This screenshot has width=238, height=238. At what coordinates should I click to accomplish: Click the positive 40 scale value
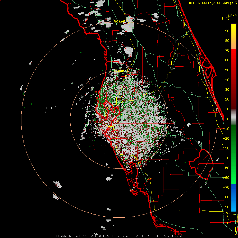pyautogui.click(x=227, y=80)
